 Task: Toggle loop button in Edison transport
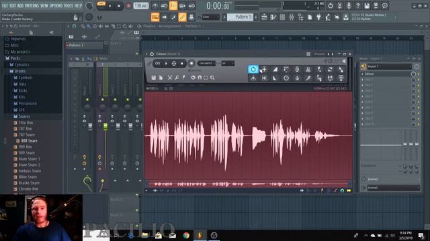tap(157, 64)
